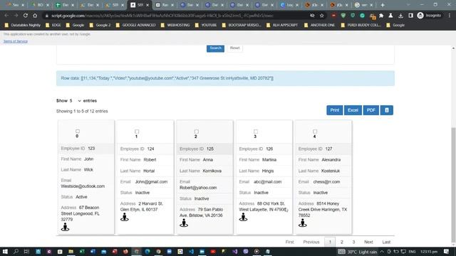Viewport: 456px width, 256px height.
Task: Click the blue icon button beside PDF
Action: coord(386,110)
